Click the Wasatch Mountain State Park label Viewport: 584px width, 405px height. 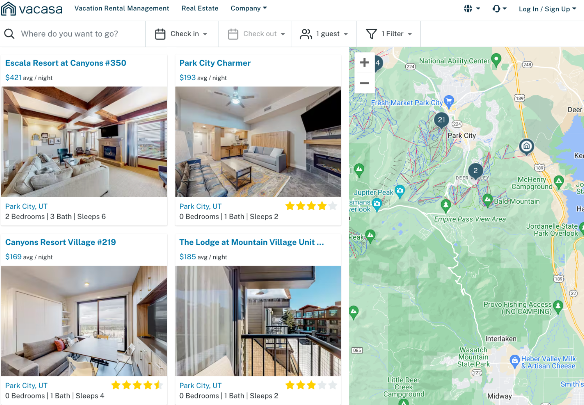[x=473, y=357]
